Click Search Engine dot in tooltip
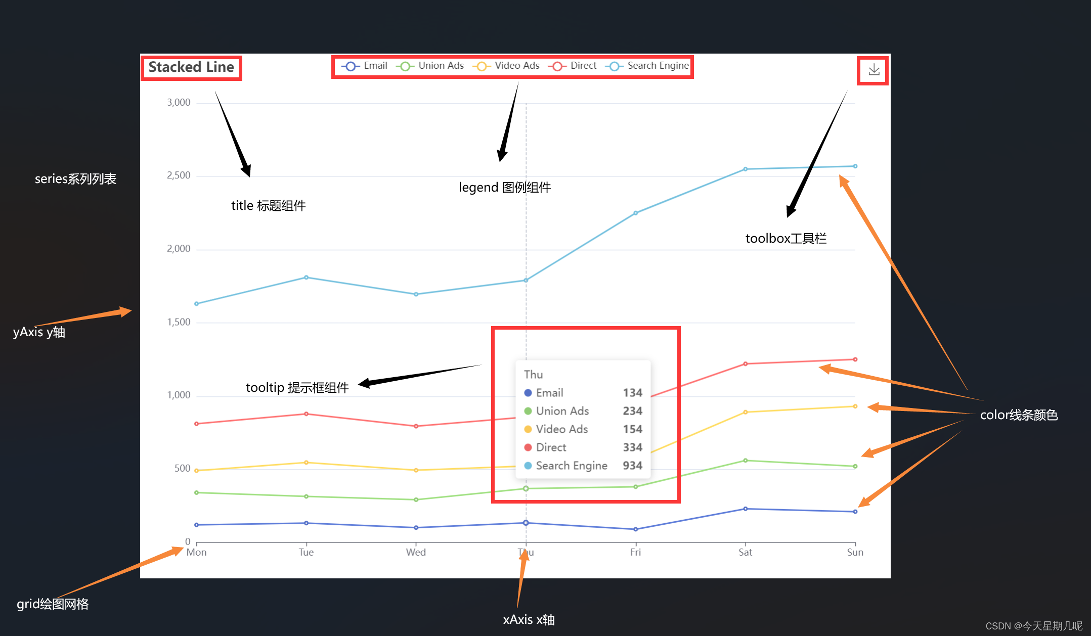Image resolution: width=1091 pixels, height=636 pixels. [528, 466]
